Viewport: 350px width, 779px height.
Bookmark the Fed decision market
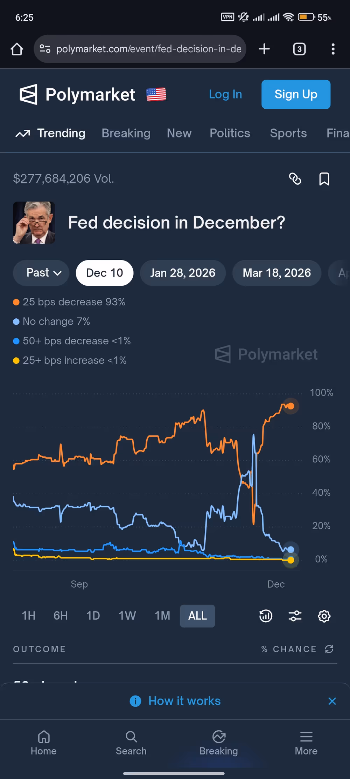coord(324,179)
